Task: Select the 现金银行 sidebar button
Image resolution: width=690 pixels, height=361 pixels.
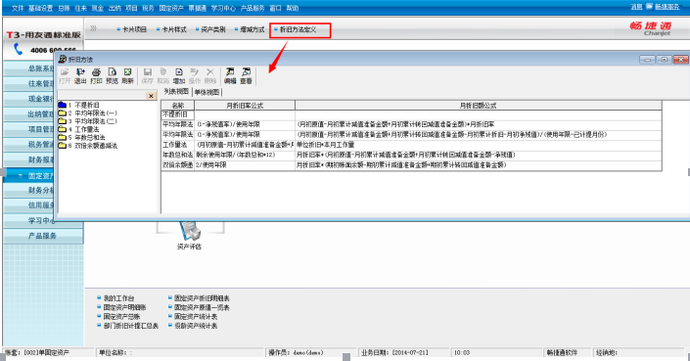Action: click(29, 99)
